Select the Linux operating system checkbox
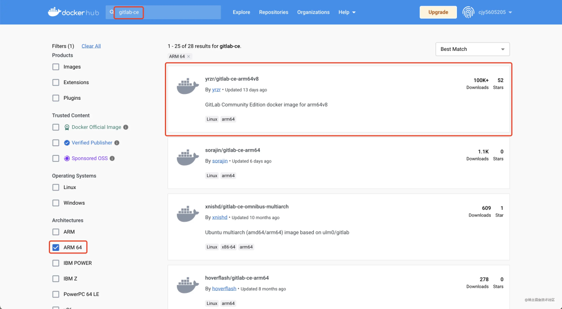 click(x=56, y=187)
